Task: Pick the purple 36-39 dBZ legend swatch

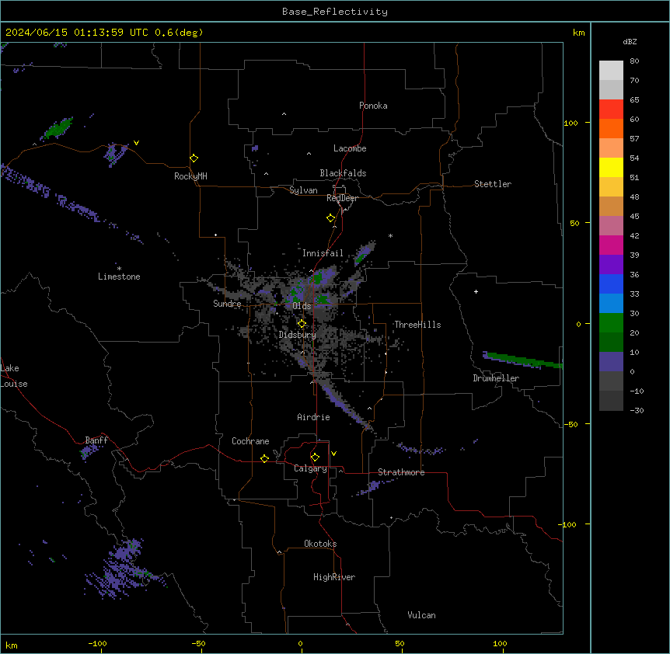Action: tap(611, 264)
